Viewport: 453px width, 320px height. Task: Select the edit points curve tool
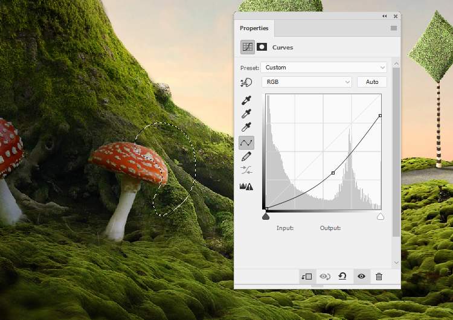tap(246, 143)
